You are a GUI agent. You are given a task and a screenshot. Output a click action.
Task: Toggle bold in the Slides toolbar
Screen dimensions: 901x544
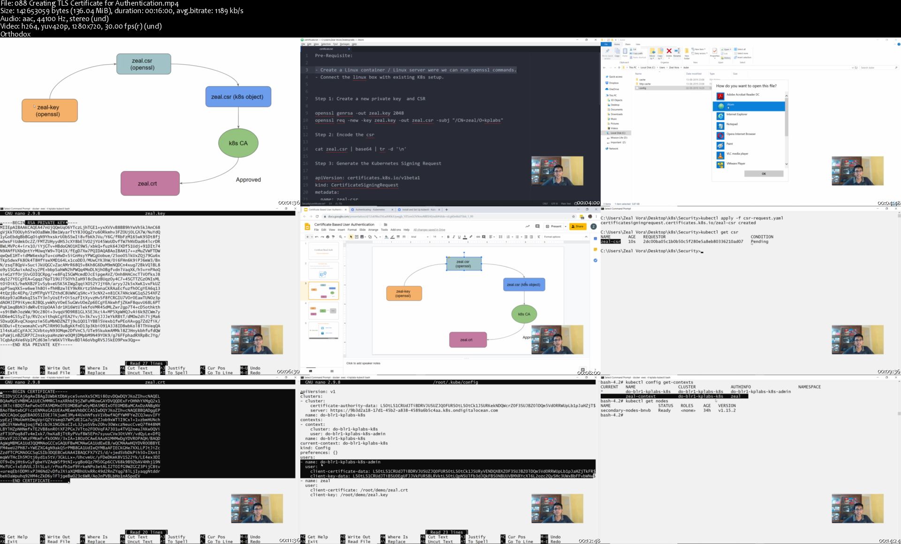pos(448,237)
